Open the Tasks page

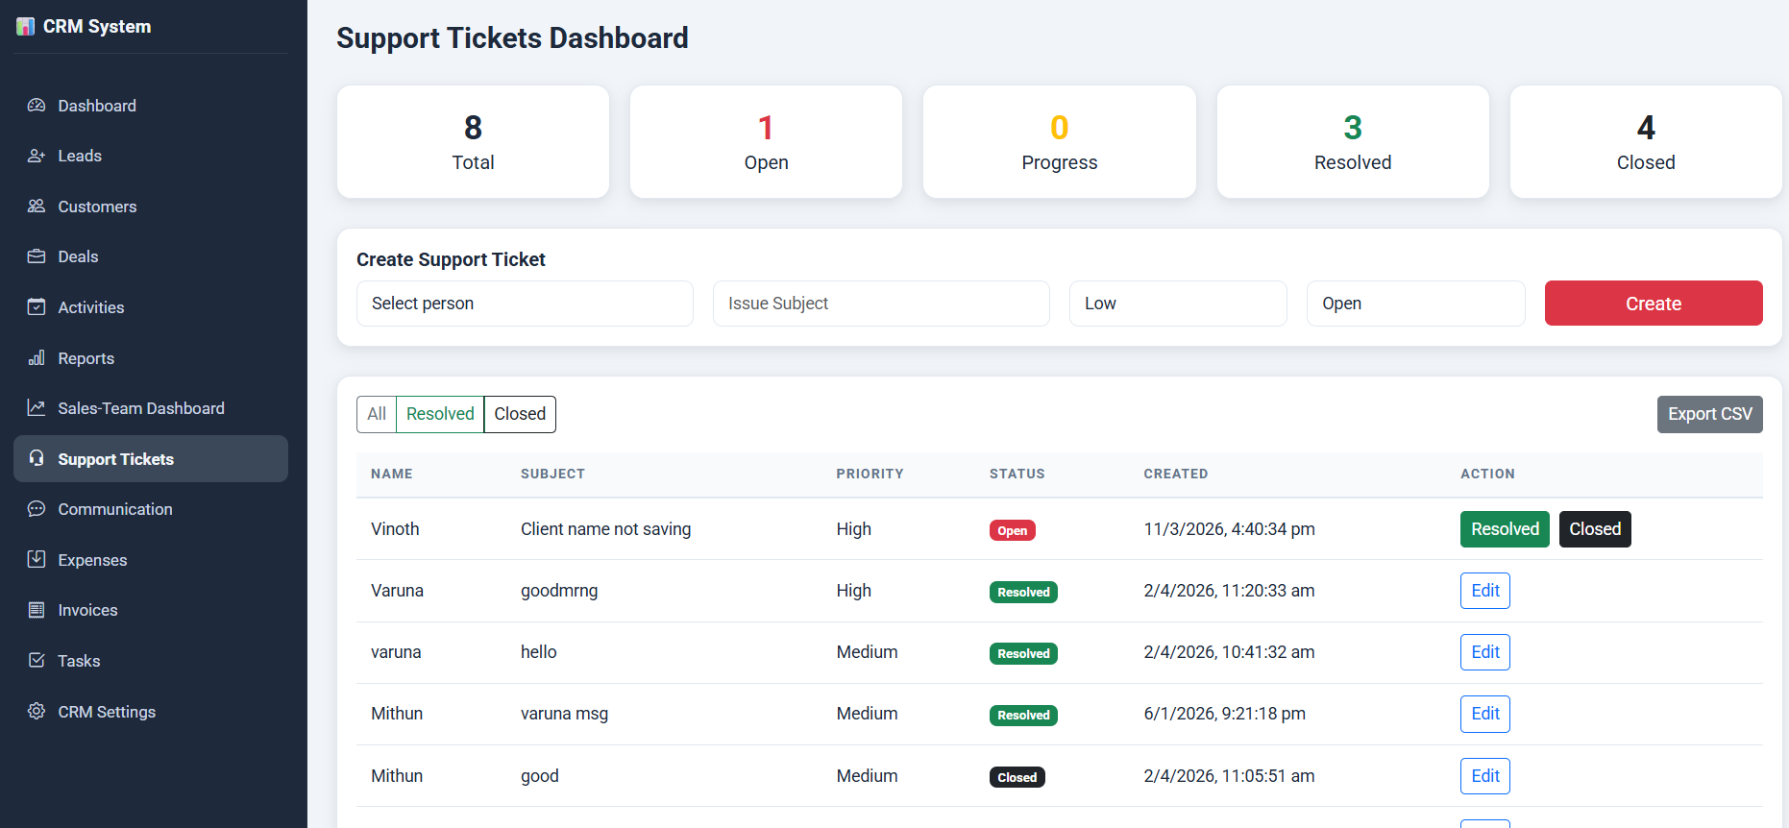[151, 661]
